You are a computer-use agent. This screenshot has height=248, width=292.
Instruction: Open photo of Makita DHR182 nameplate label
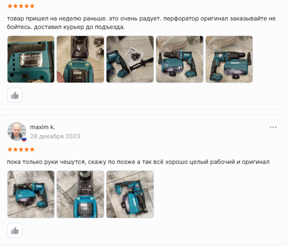point(31,59)
